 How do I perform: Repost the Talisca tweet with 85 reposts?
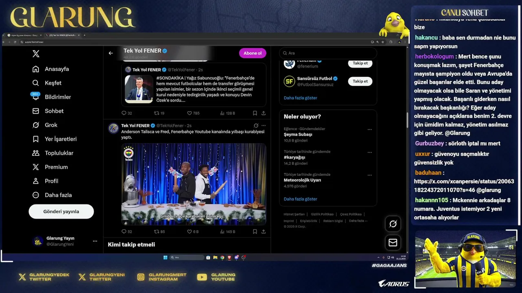pos(159,232)
